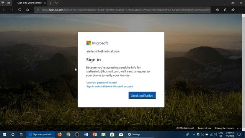Add this page to favorites
The height and width of the screenshot is (138, 245).
tap(217, 10)
